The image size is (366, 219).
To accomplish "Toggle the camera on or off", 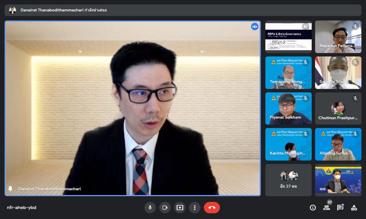I will click(165, 208).
